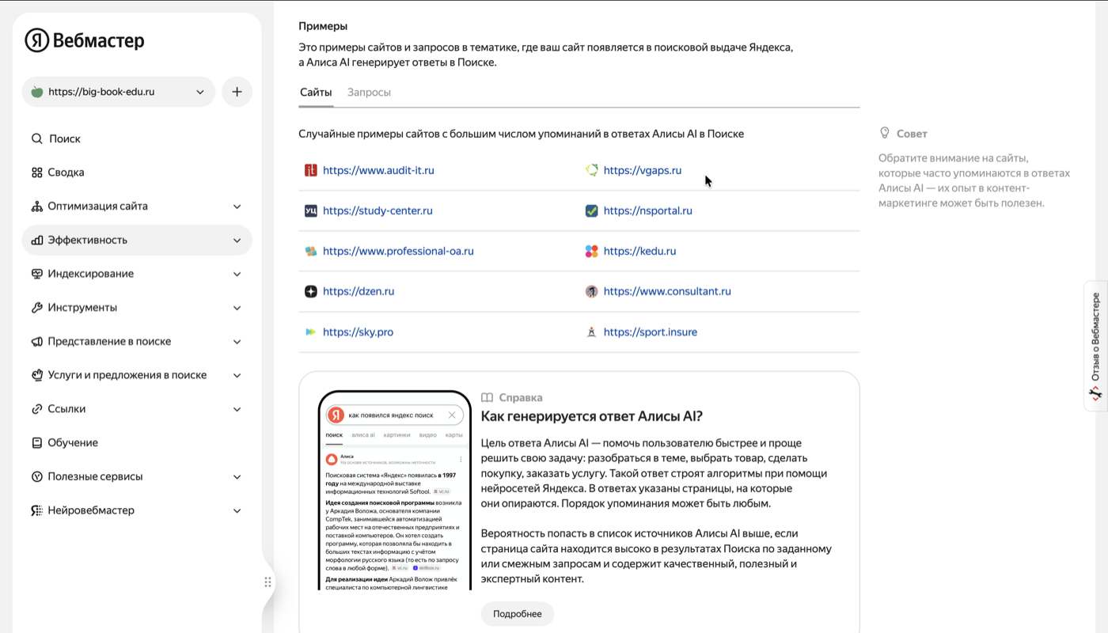This screenshot has height=633, width=1108.
Task: Open the https://sport.insure link
Action: point(650,332)
